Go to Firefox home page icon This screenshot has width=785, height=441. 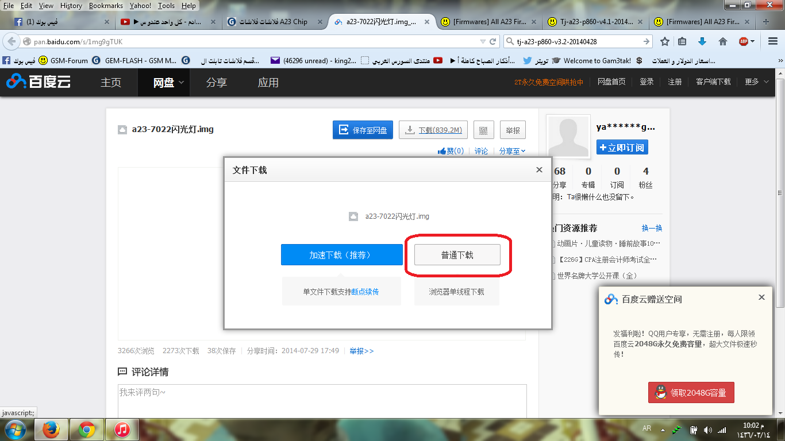point(723,41)
